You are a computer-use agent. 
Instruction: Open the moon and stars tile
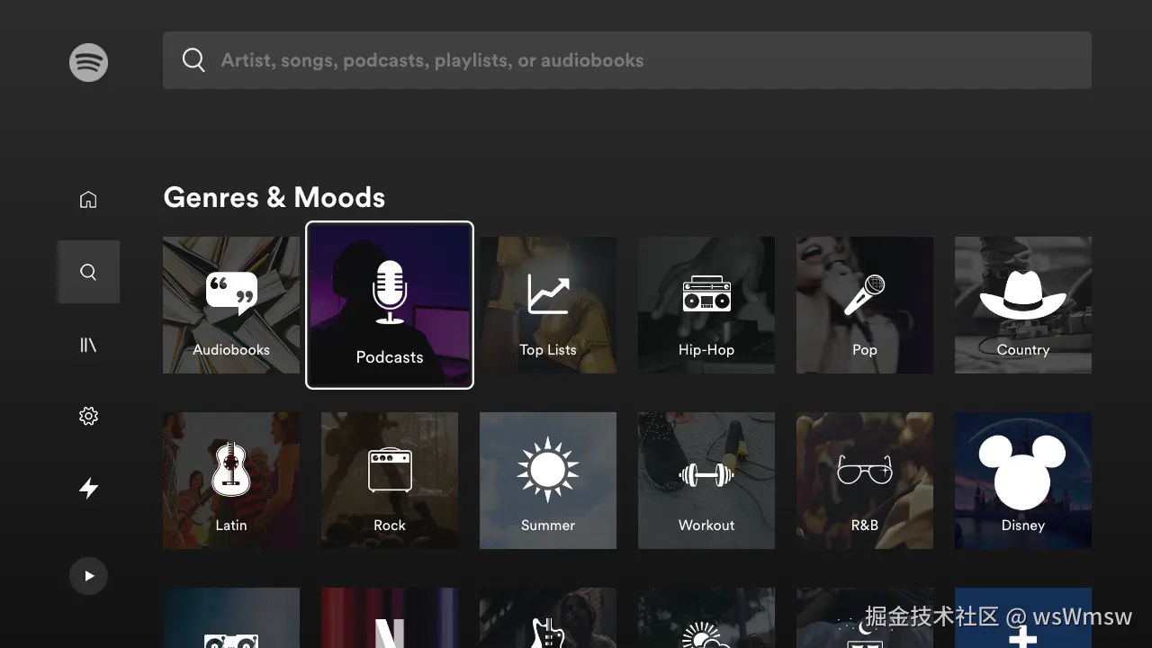[865, 618]
